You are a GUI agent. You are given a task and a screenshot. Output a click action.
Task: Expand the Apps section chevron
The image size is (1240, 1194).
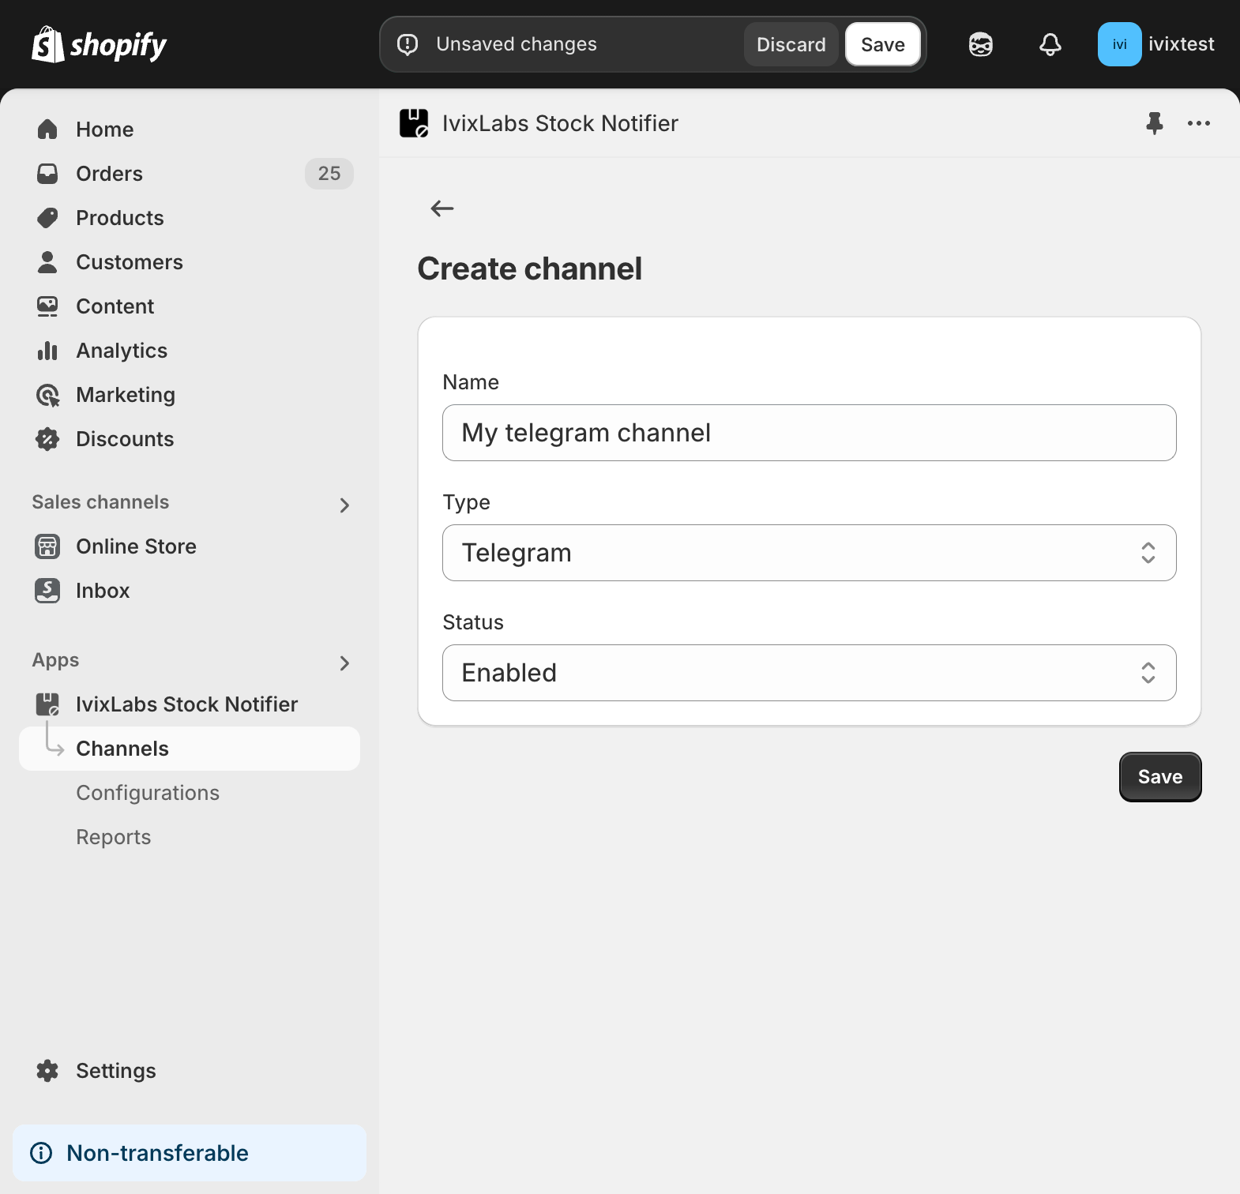coord(344,663)
